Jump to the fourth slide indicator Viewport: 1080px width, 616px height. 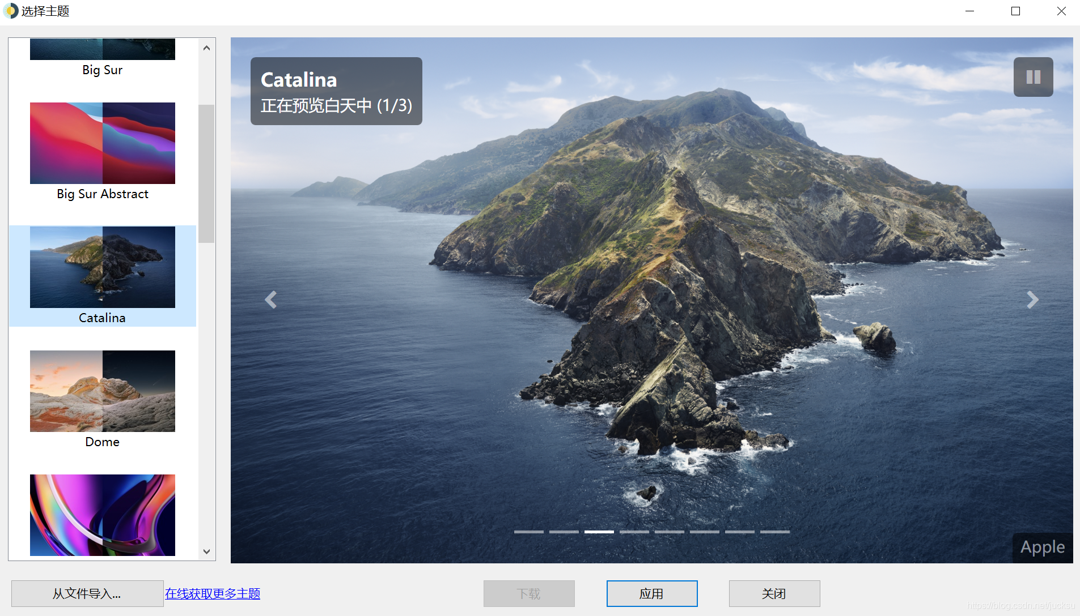[x=634, y=532]
